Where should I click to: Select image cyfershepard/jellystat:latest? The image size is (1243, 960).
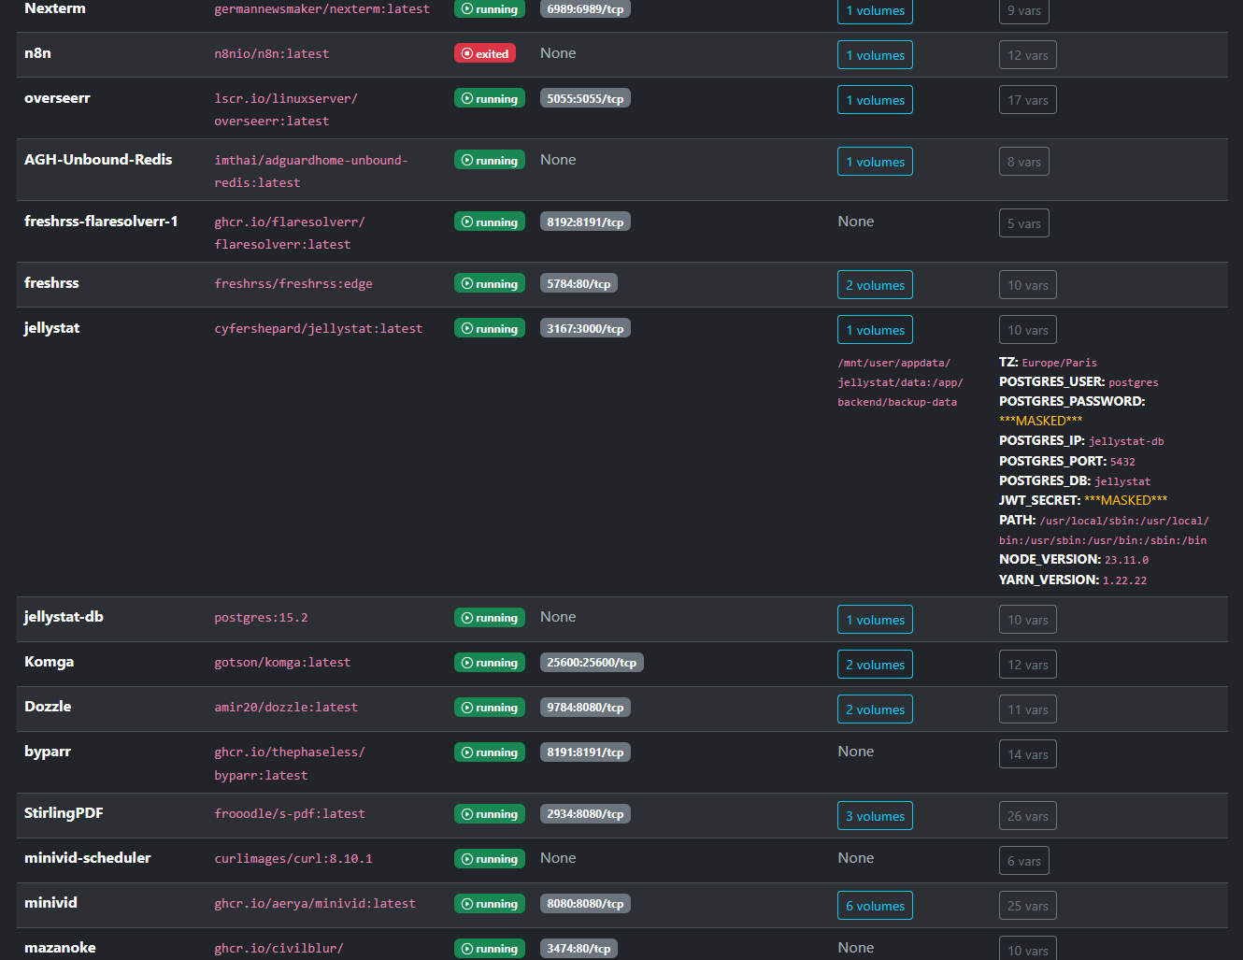319,329
